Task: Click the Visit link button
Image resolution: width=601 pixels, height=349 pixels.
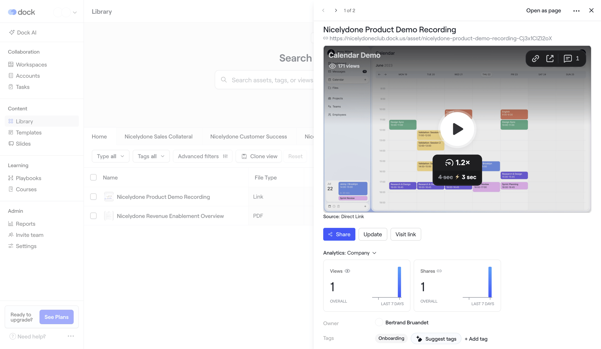Action: pos(406,234)
